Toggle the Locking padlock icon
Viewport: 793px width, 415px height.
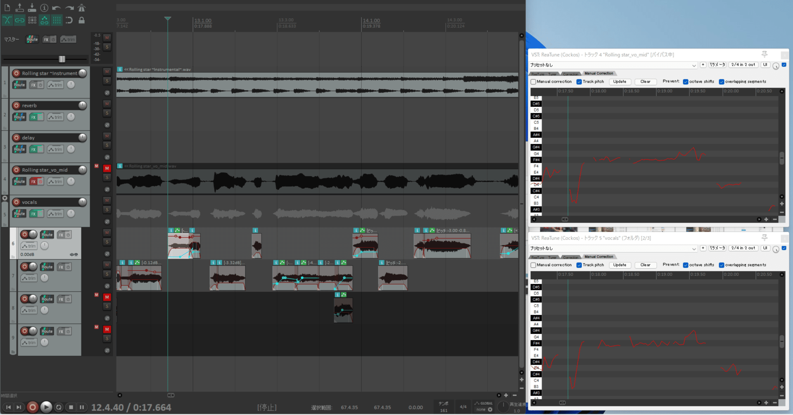(x=82, y=20)
